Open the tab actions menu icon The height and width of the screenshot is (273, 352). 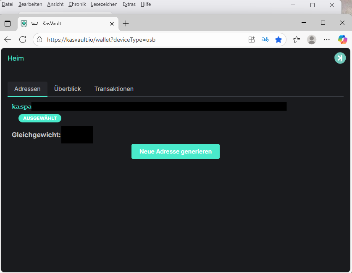click(8, 24)
